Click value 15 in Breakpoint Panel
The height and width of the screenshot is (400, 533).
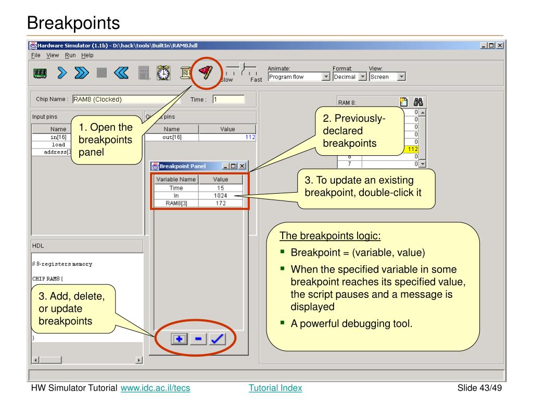tap(221, 187)
